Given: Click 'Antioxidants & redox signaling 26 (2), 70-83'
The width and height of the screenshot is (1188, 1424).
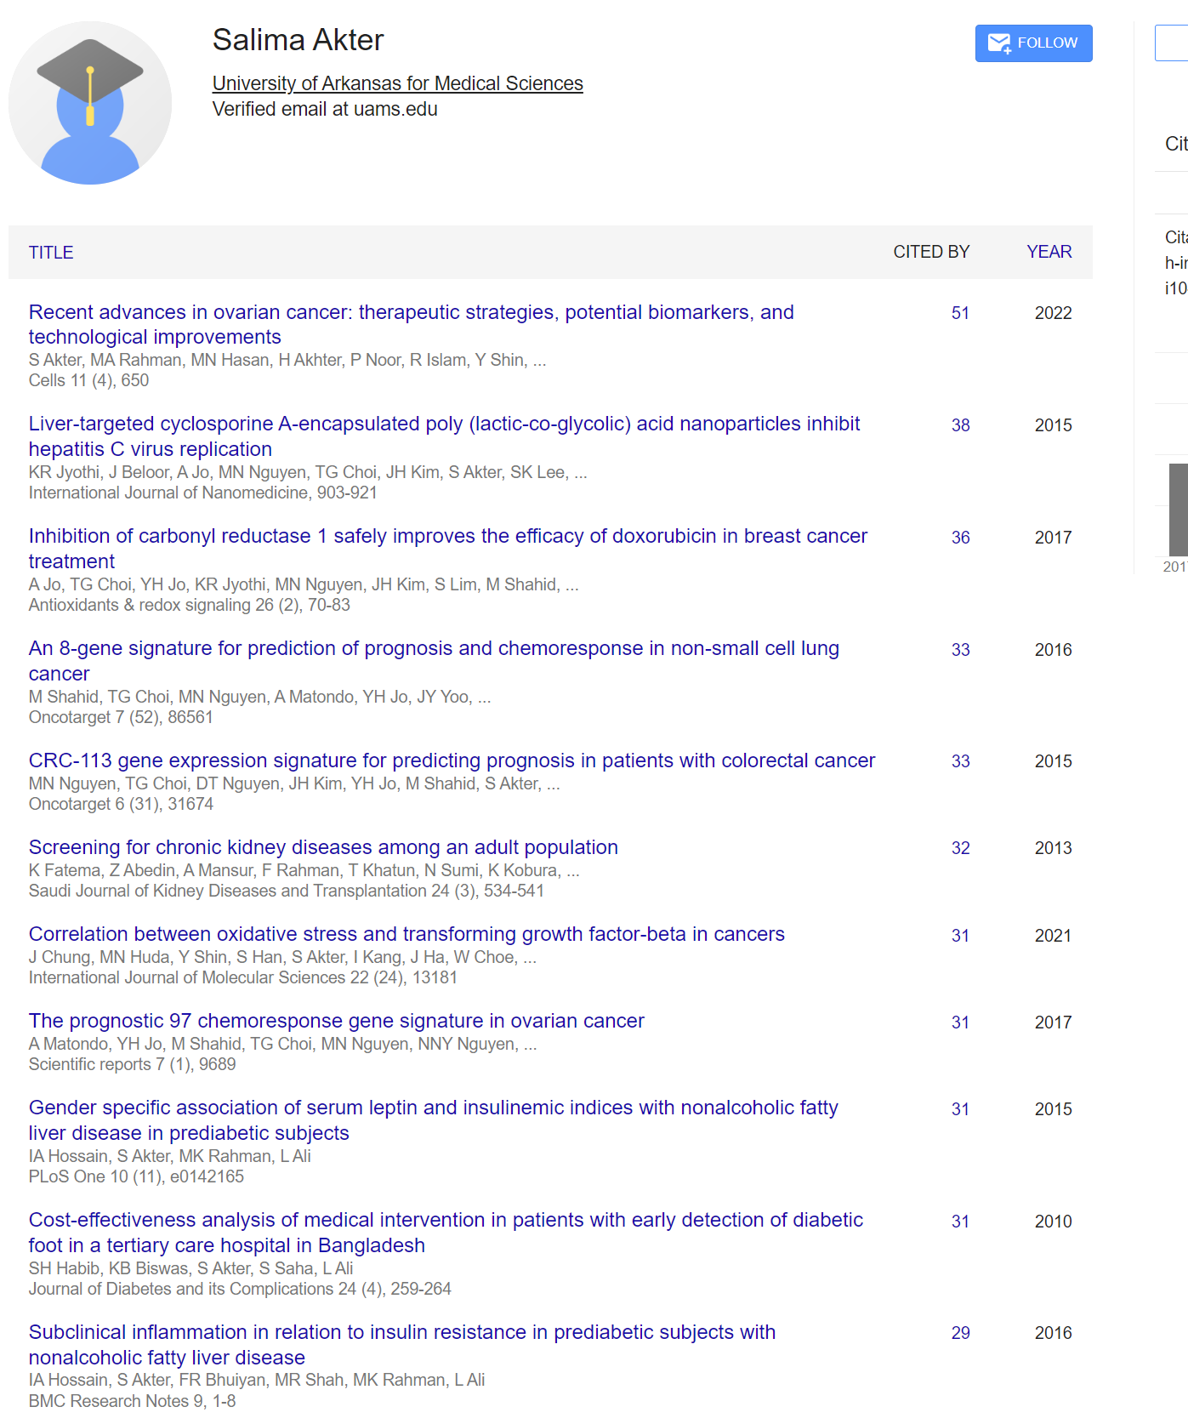Looking at the screenshot, I should (x=189, y=605).
